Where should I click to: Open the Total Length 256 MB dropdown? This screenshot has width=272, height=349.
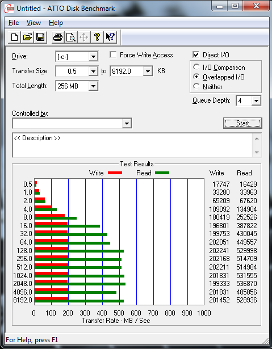tap(93, 86)
